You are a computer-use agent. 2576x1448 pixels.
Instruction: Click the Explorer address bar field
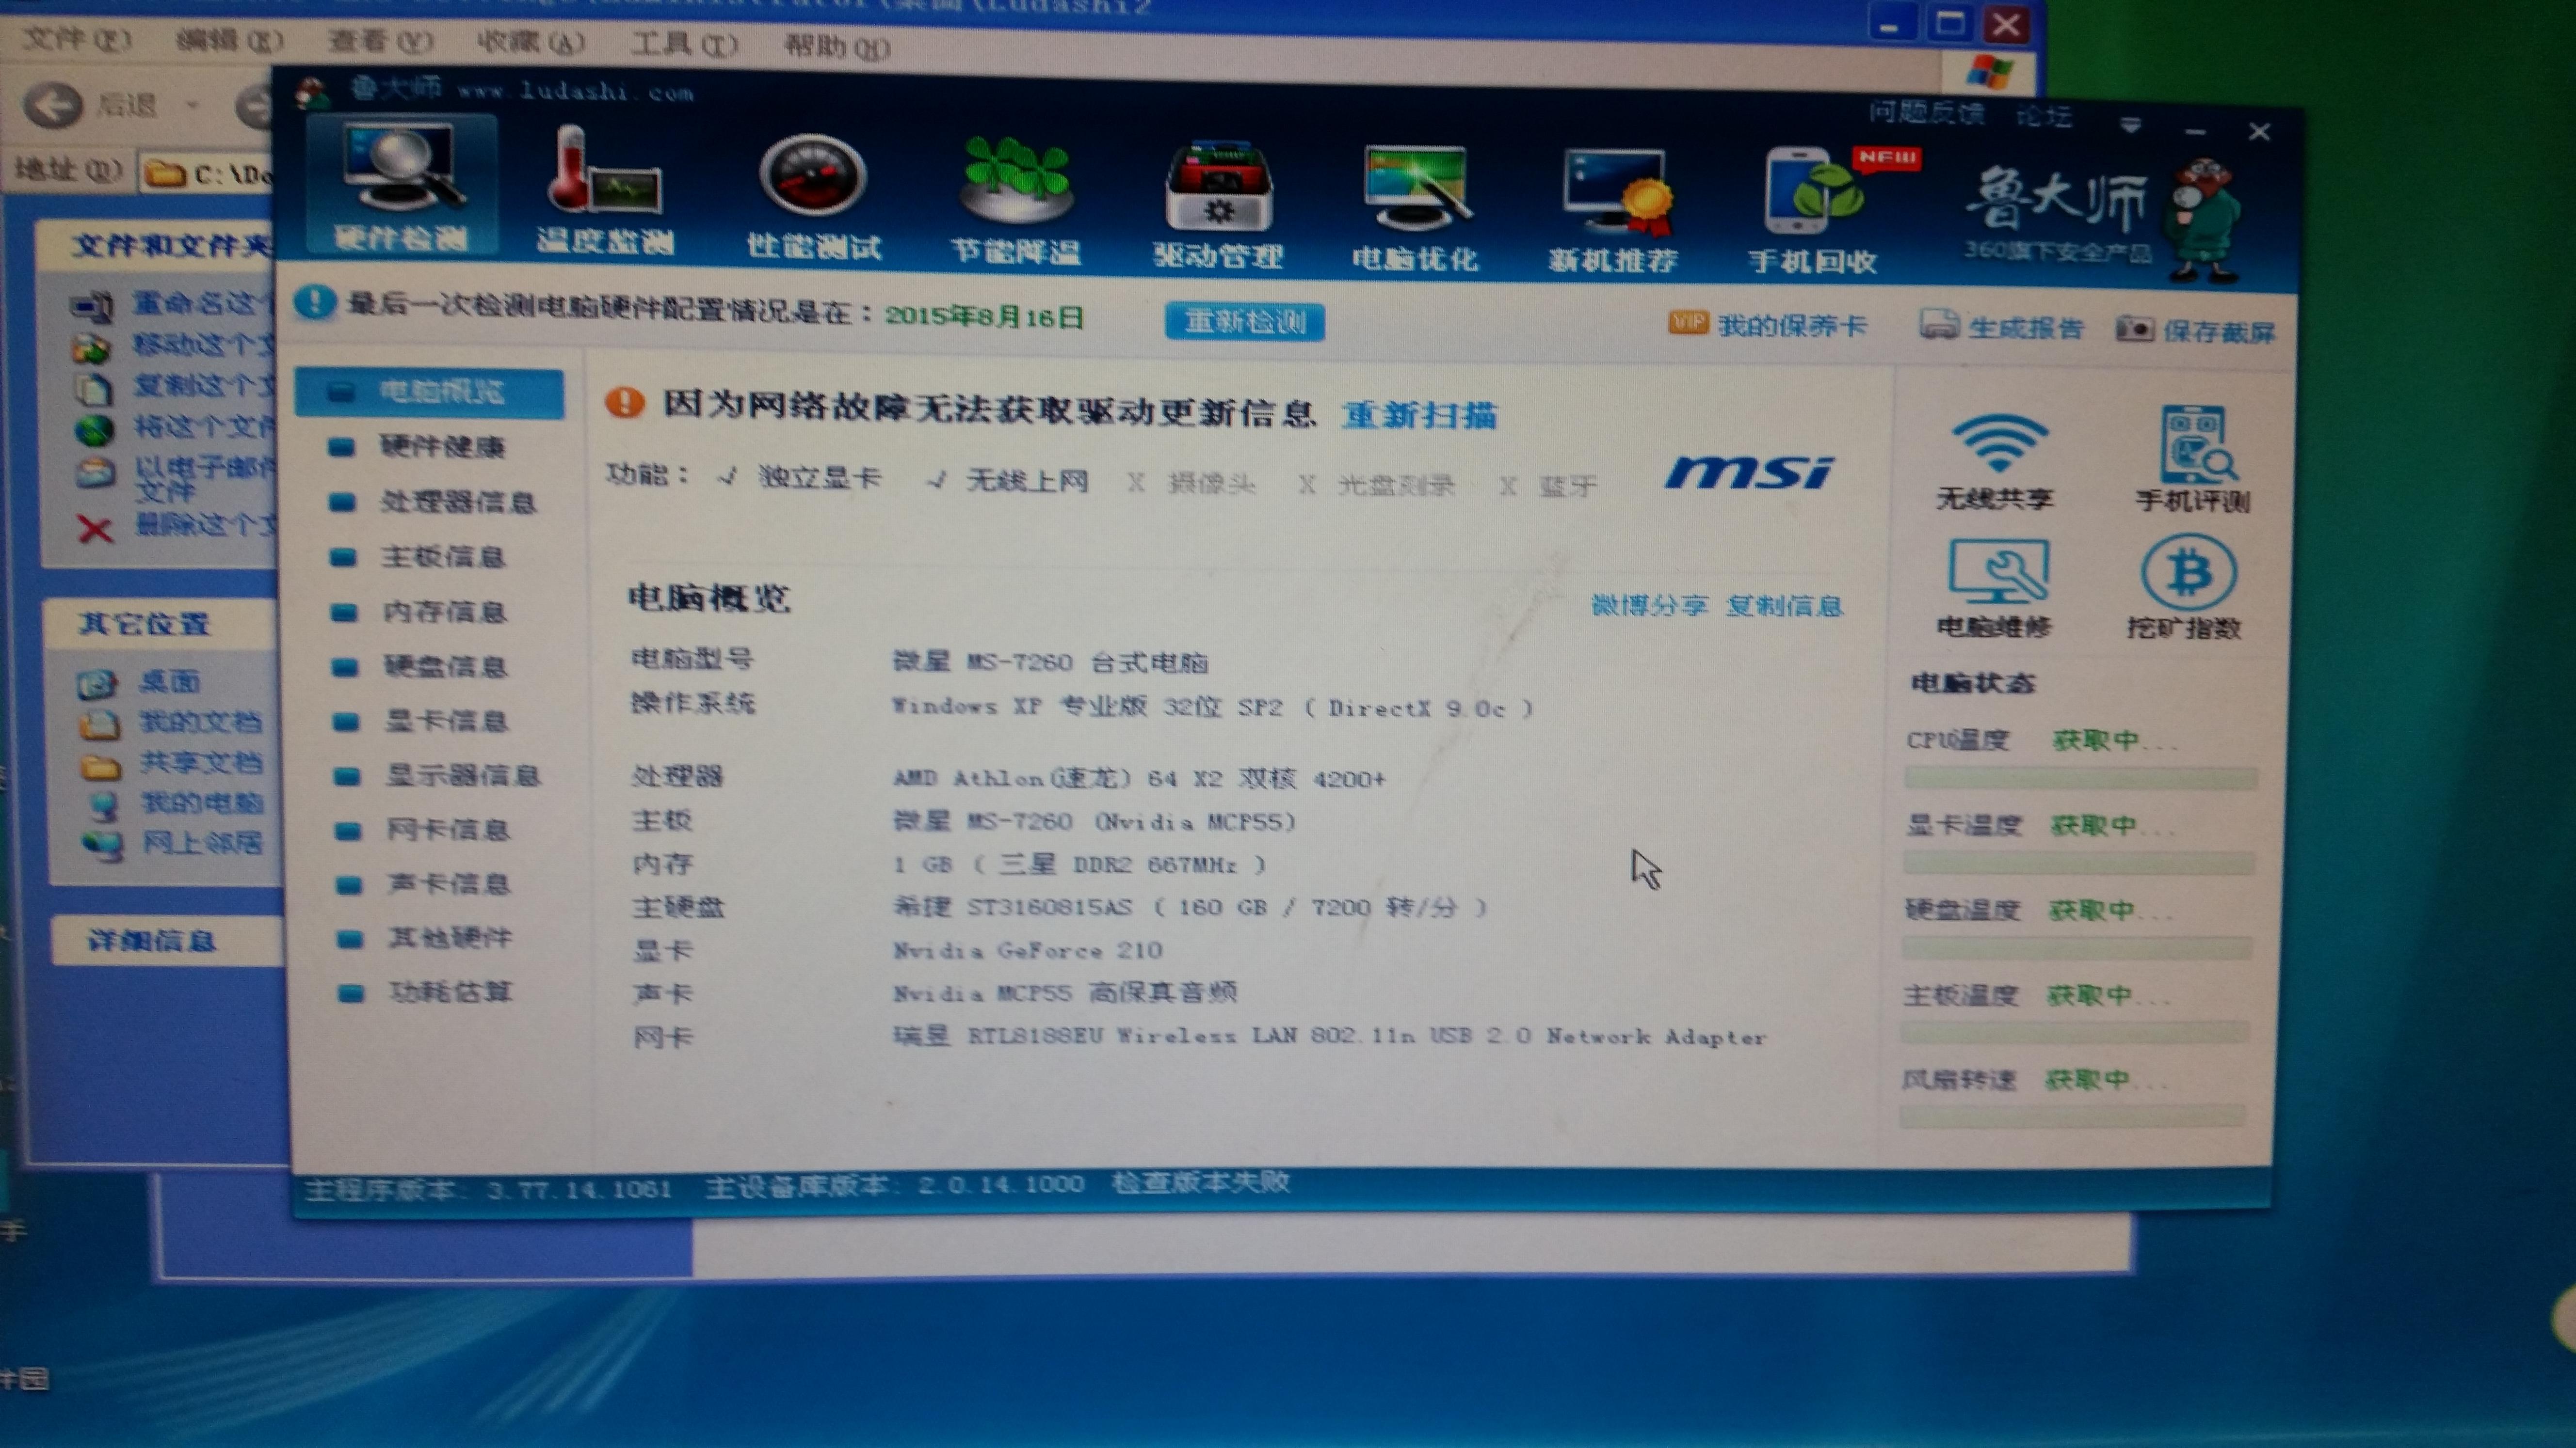206,174
